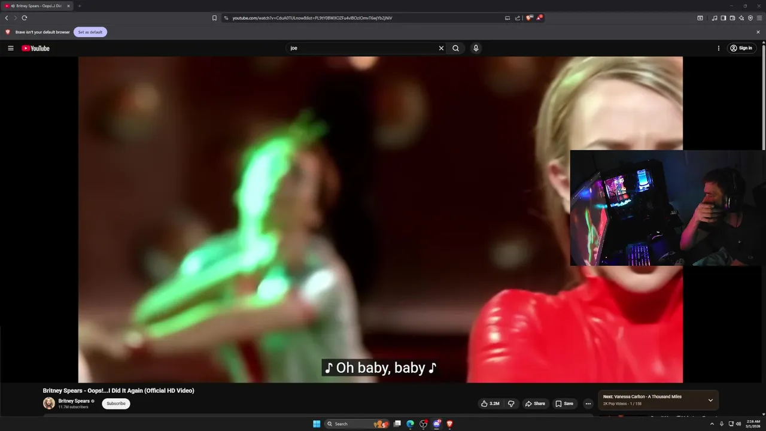Image resolution: width=766 pixels, height=431 pixels.
Task: Dislike the video
Action: 511,403
